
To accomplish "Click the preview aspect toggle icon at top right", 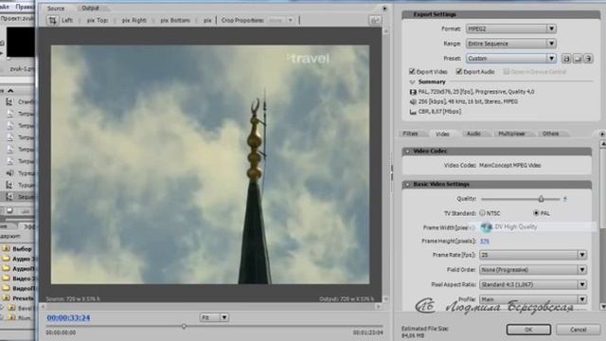I will (x=374, y=21).
